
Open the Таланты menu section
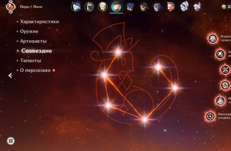31,60
